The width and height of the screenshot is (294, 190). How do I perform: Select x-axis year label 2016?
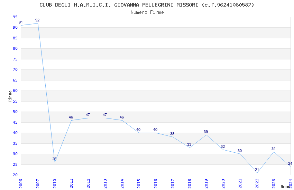click(x=156, y=183)
